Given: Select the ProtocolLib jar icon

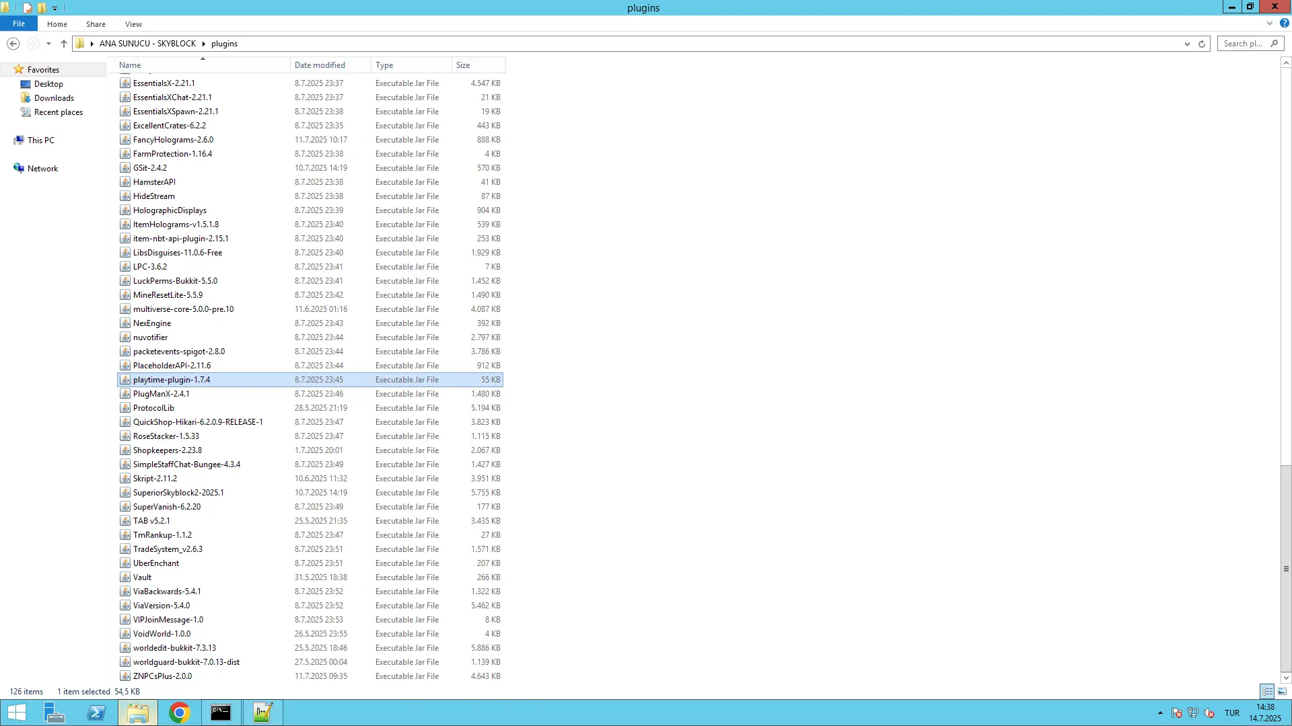Looking at the screenshot, I should click(125, 408).
